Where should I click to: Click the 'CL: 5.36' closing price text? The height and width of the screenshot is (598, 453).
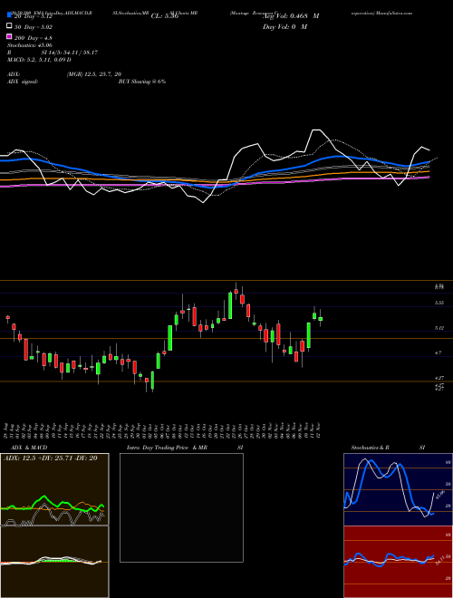[165, 16]
